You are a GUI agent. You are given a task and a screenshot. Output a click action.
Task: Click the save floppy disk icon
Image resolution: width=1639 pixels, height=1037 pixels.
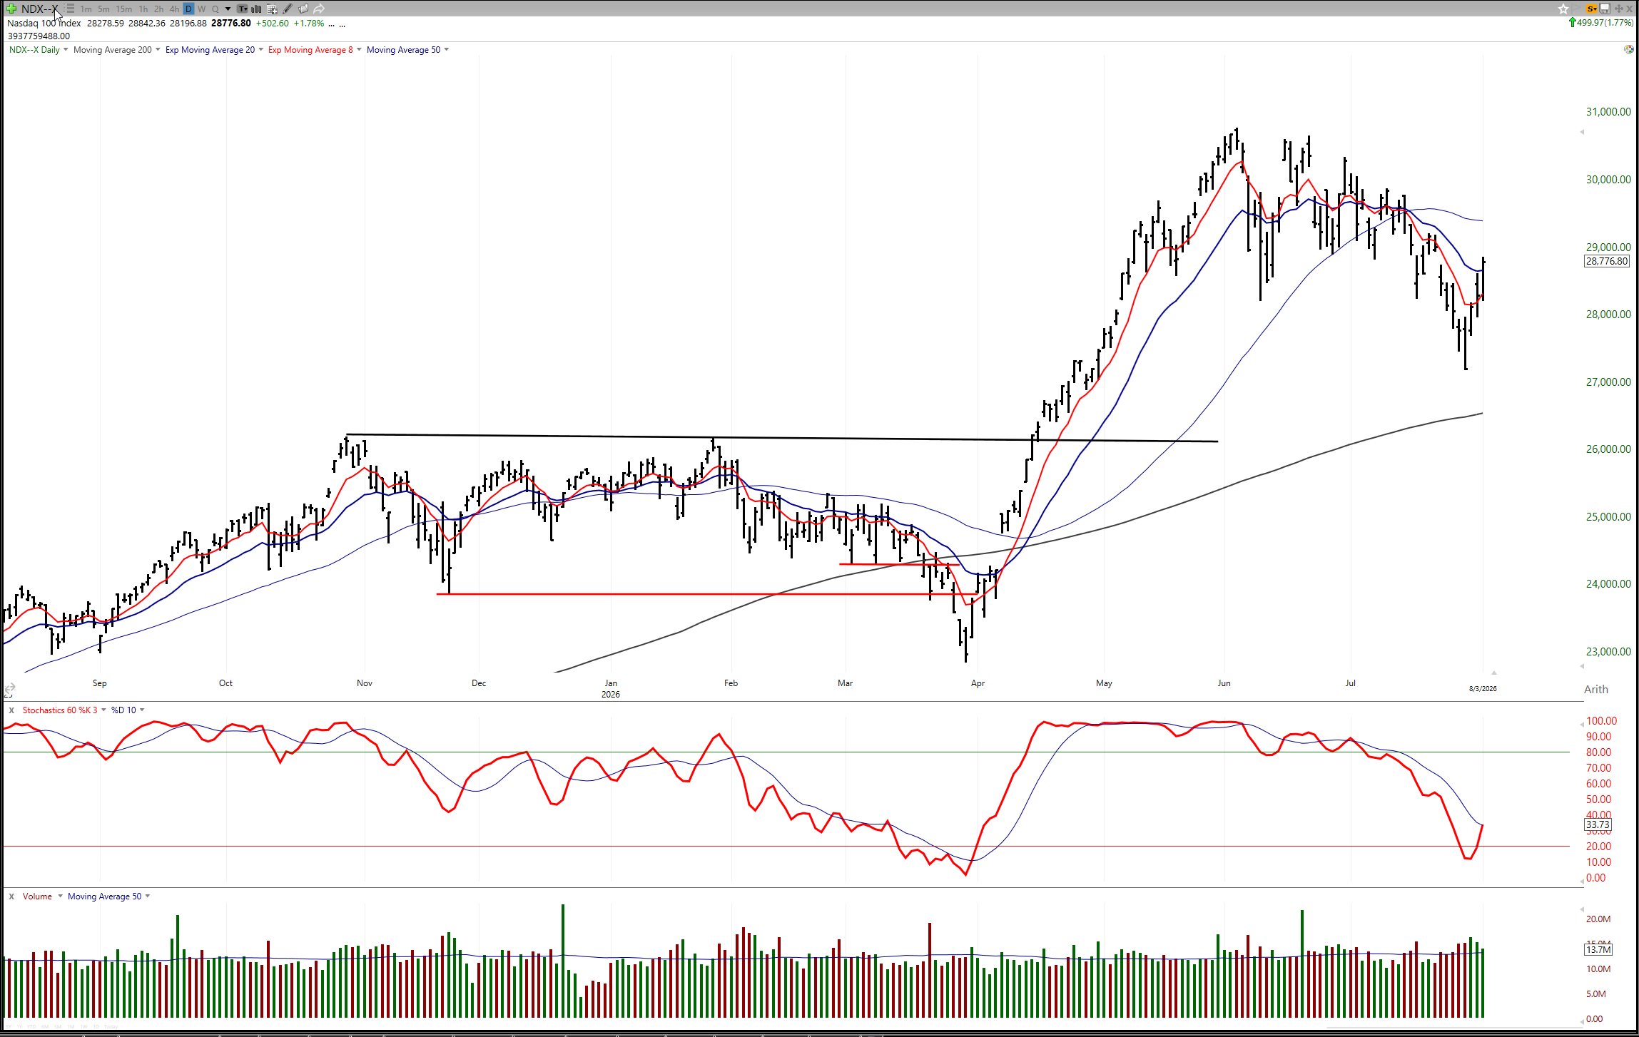click(x=1605, y=9)
